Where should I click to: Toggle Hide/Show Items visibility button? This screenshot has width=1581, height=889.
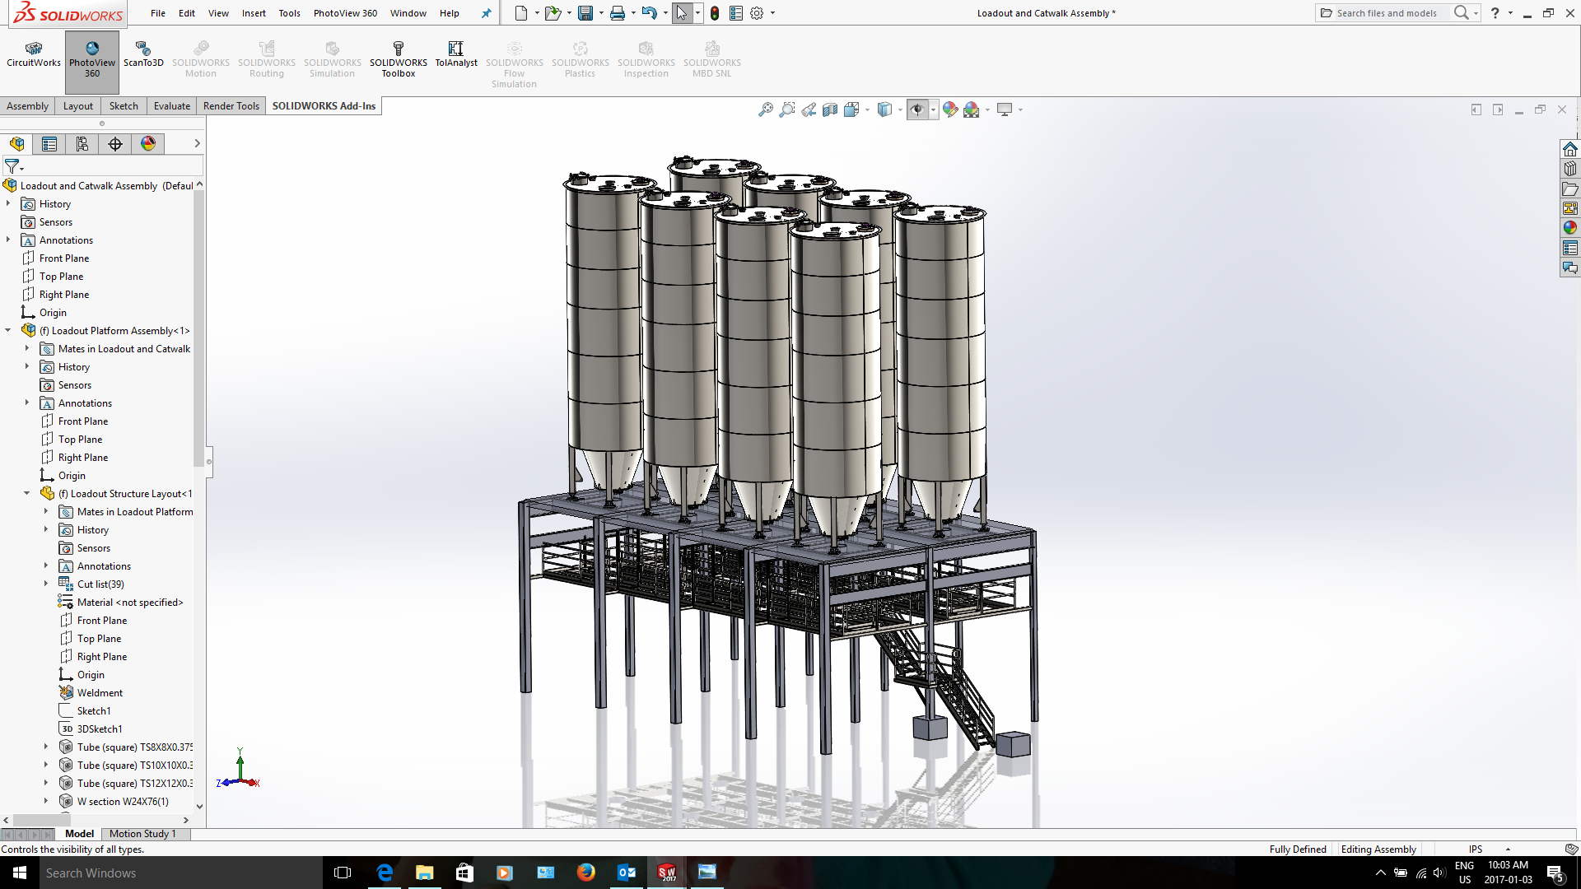pyautogui.click(x=916, y=109)
